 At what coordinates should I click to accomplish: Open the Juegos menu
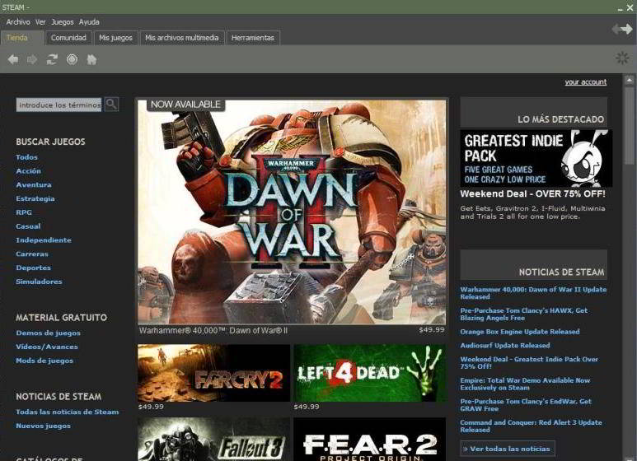(x=63, y=22)
